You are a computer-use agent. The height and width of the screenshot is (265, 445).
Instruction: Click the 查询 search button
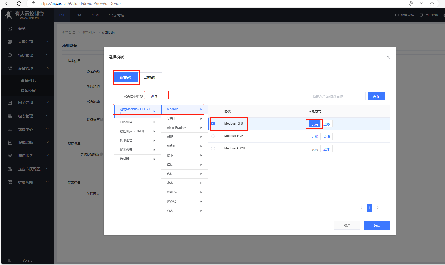tap(376, 96)
